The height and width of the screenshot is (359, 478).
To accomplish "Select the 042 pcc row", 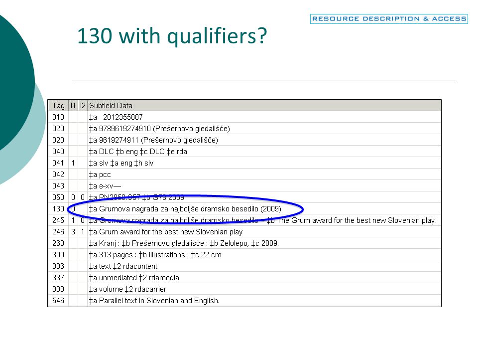I will [x=244, y=175].
